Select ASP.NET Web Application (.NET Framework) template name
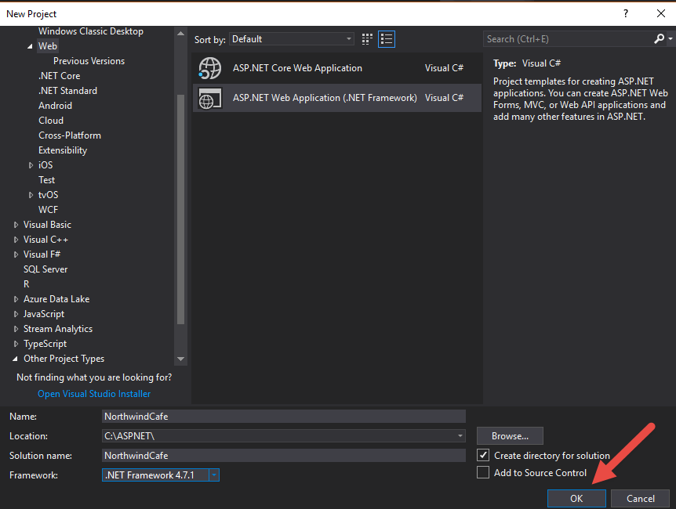 (325, 98)
